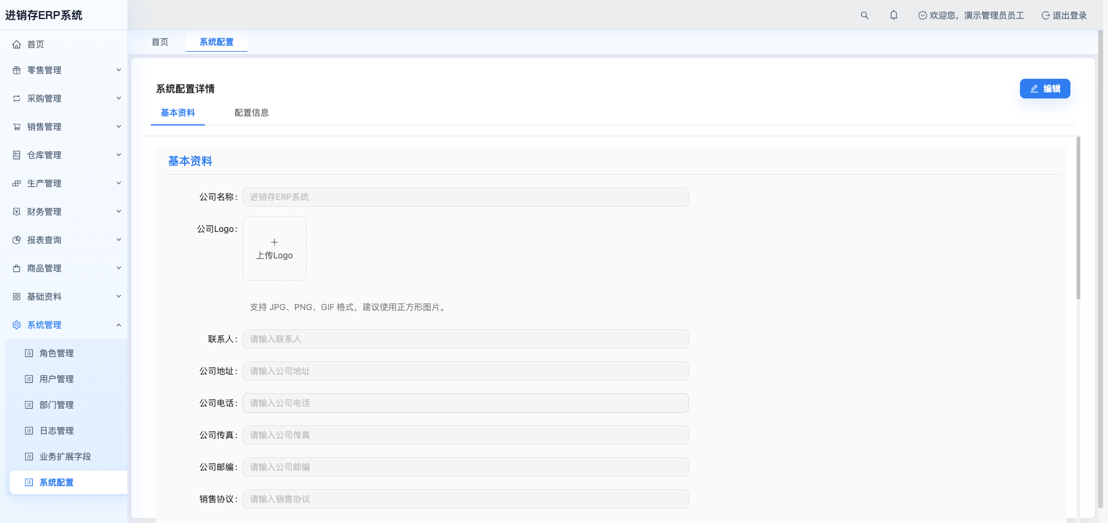
Task: Click the 公司邮编 input field
Action: (465, 467)
